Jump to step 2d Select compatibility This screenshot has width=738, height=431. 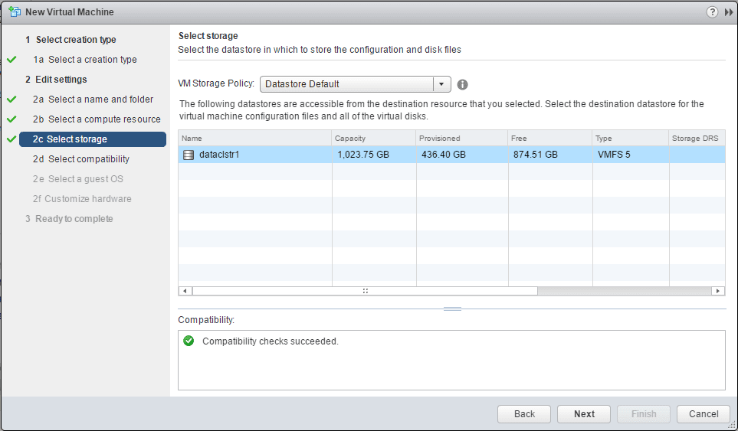88,159
